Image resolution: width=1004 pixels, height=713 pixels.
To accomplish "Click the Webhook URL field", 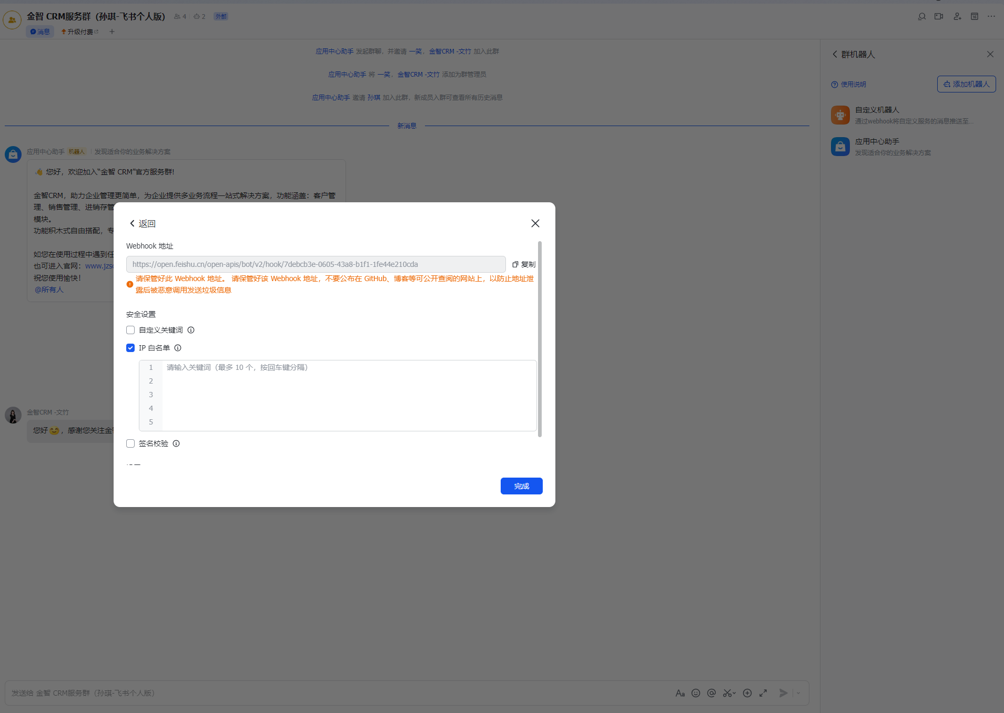I will click(316, 264).
